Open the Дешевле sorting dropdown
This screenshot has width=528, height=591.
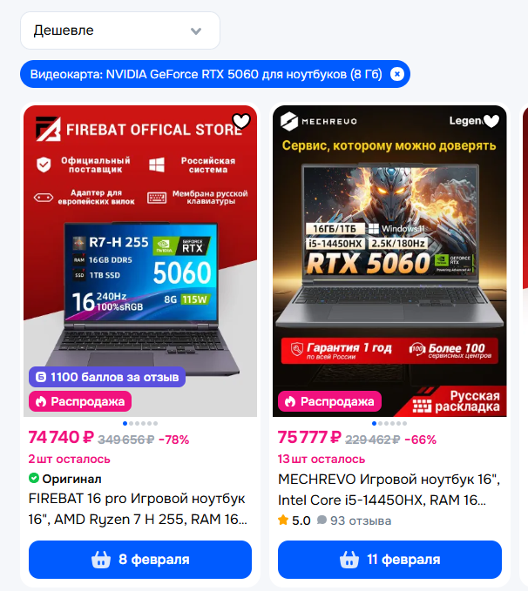click(120, 30)
